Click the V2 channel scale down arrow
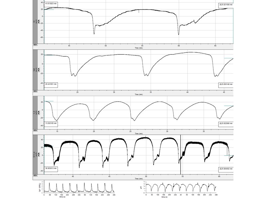The height and width of the screenshot is (199, 266). point(39,22)
